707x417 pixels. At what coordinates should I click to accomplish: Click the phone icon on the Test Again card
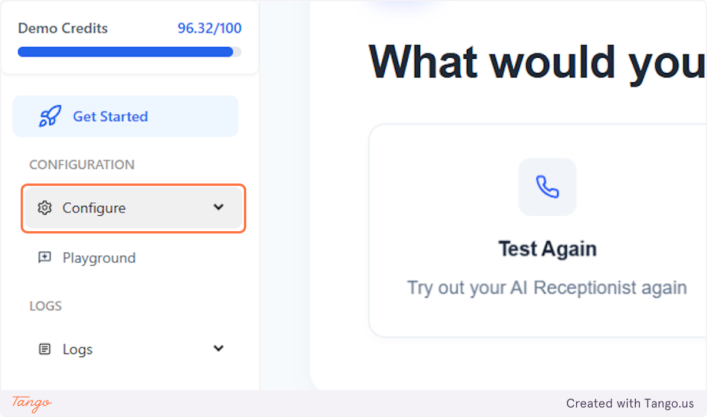tap(547, 186)
